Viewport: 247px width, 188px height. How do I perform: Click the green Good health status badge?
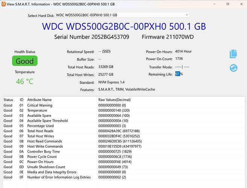tap(25, 61)
